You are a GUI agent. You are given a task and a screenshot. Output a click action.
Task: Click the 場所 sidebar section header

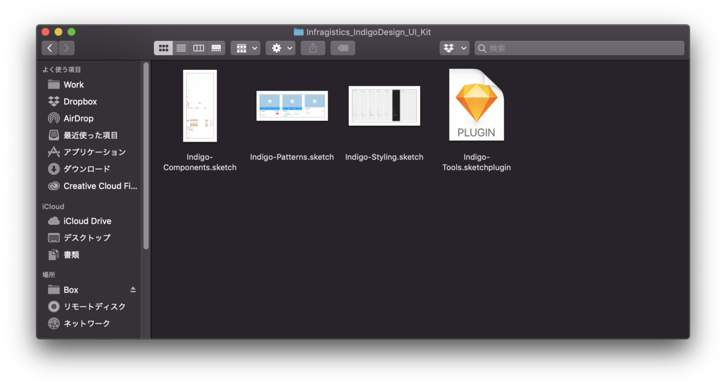point(49,275)
